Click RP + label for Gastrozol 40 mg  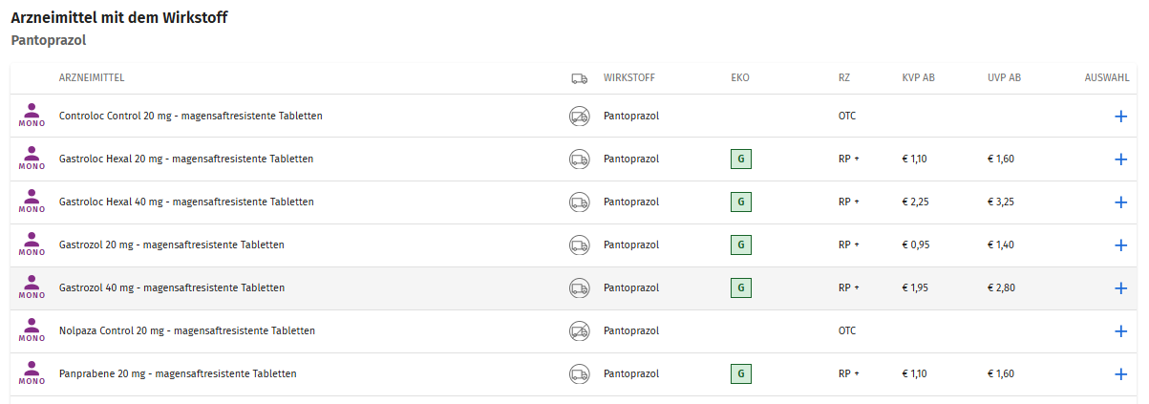point(848,288)
